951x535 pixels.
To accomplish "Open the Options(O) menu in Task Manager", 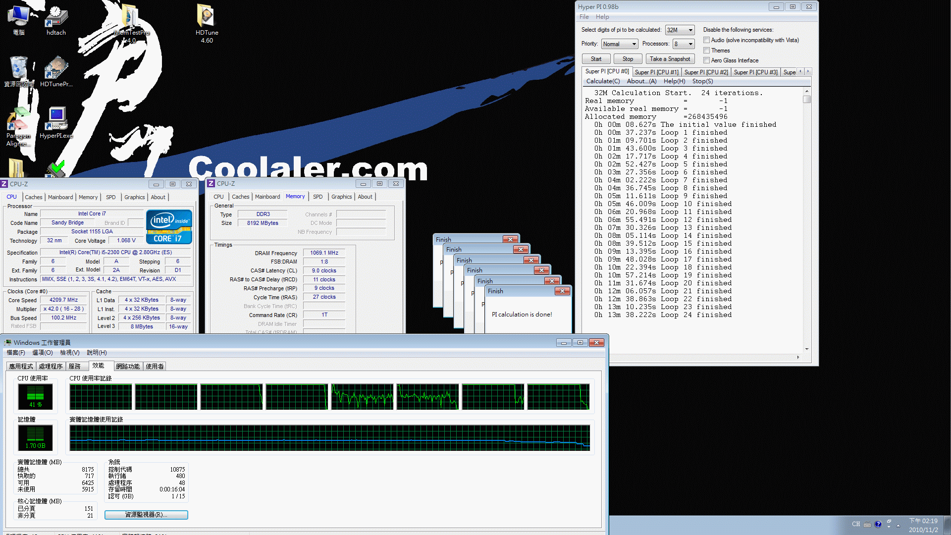I will [x=42, y=353].
